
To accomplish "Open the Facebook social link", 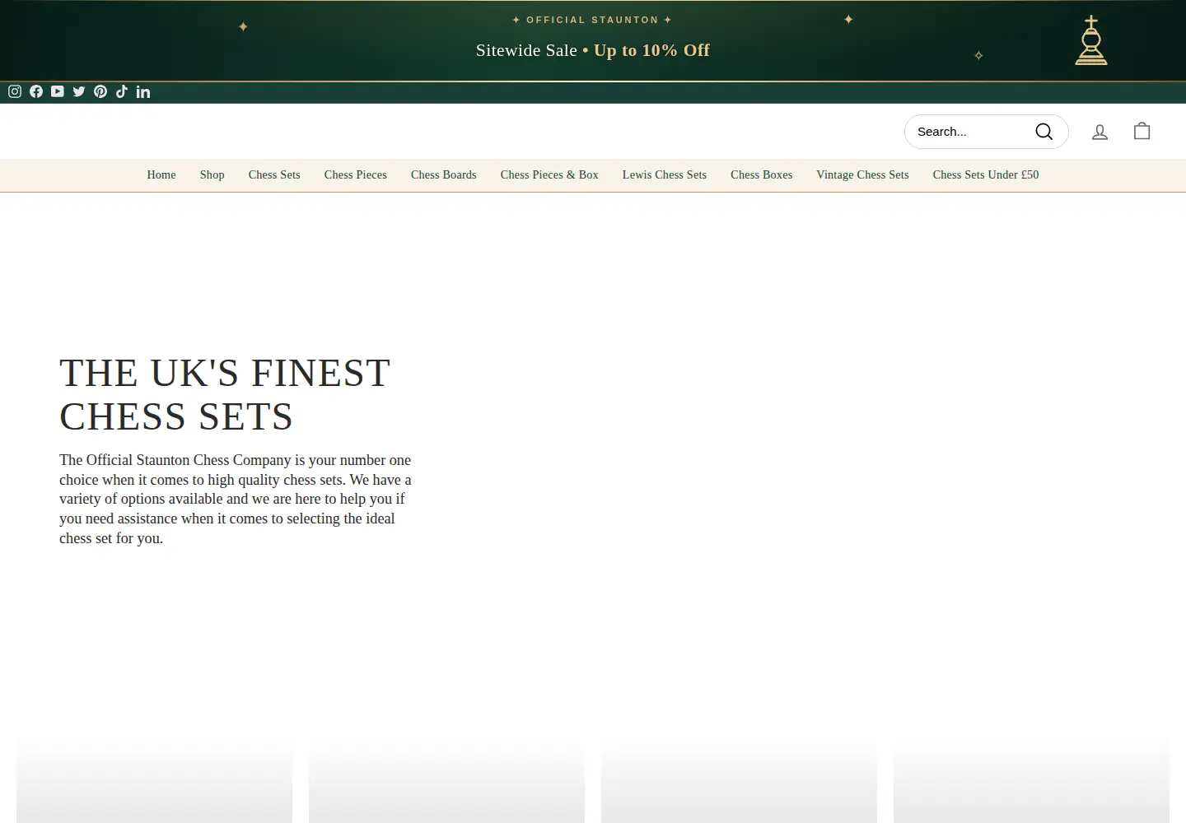I will click(36, 91).
